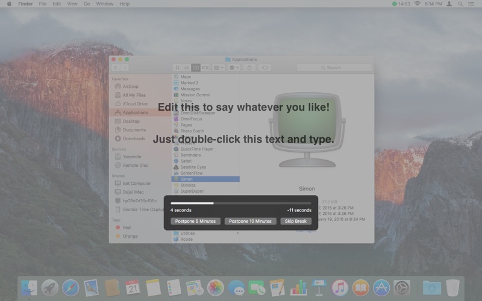
Task: Open Calendar showing 21 in Dock
Action: tap(133, 288)
